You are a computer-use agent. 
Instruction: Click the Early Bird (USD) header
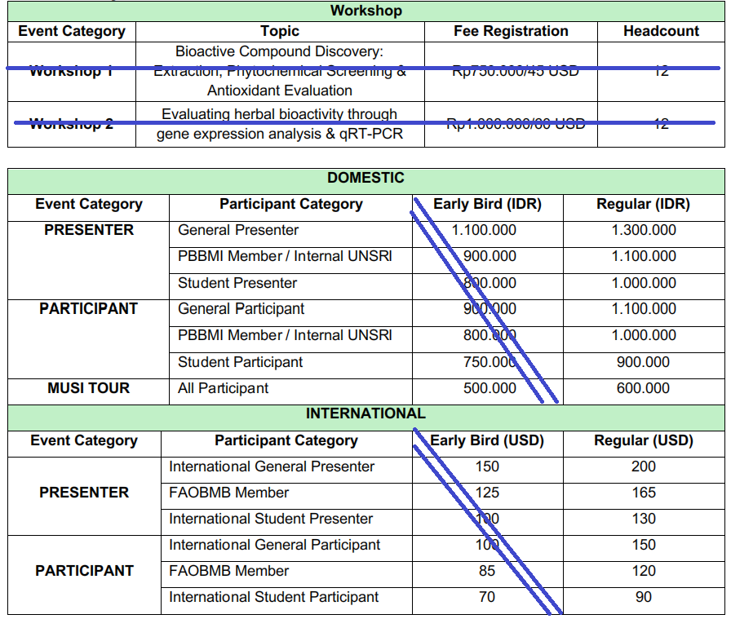487,440
